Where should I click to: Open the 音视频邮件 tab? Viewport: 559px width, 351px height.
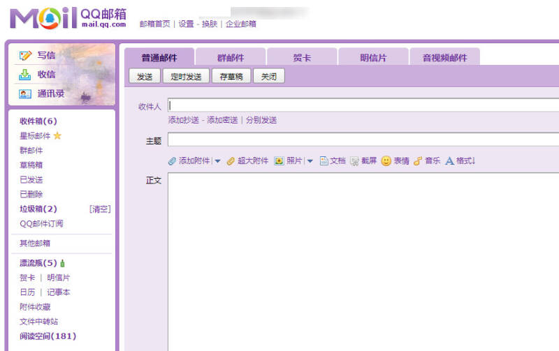[x=444, y=57]
